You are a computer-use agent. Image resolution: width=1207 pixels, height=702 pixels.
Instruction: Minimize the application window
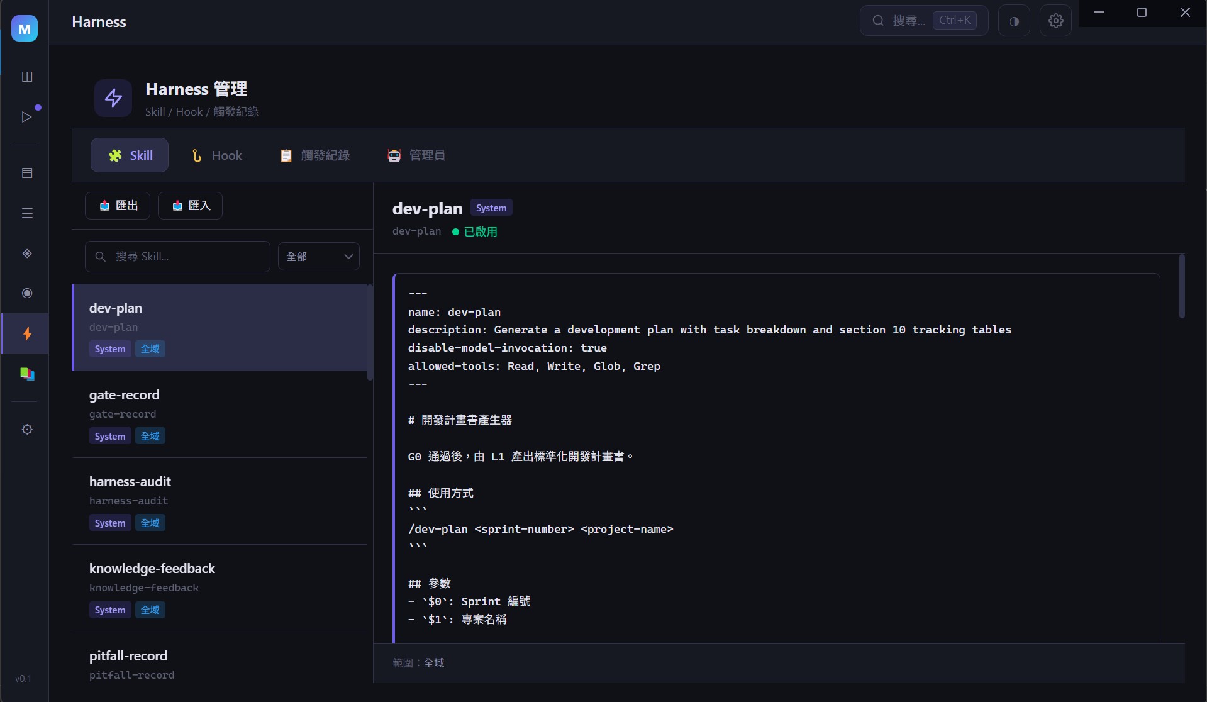coord(1099,13)
